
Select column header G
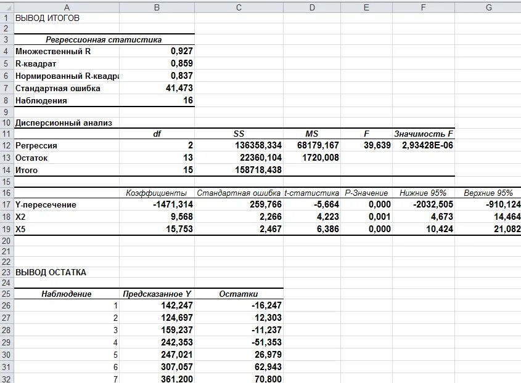[488, 7]
